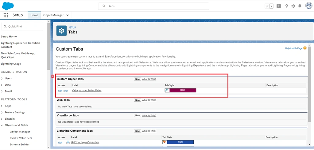The width and height of the screenshot is (314, 150).
Task: Click into the global search box containing tabs
Action: (x=153, y=6)
